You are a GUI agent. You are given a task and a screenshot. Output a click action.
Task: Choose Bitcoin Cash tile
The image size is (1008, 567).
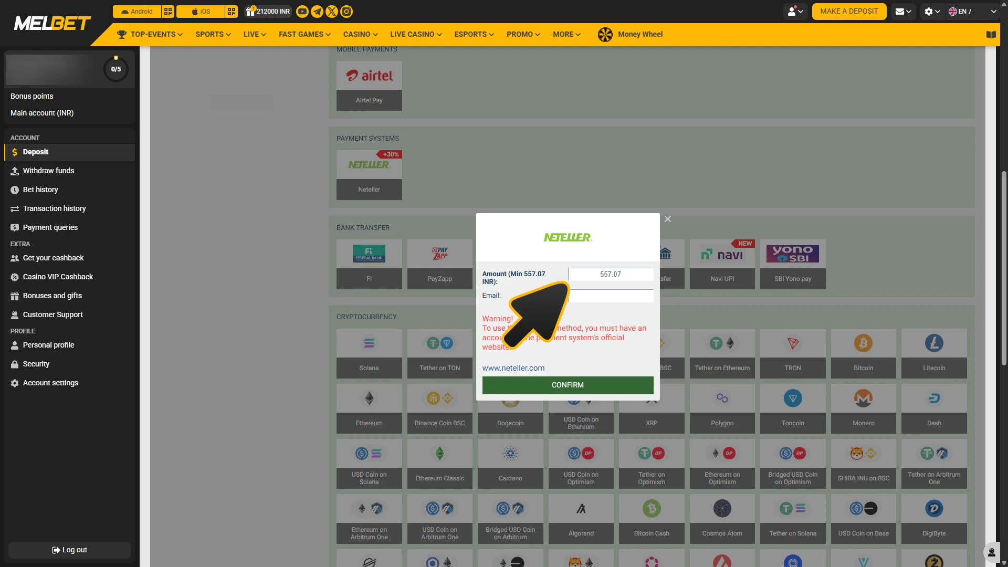pyautogui.click(x=652, y=519)
